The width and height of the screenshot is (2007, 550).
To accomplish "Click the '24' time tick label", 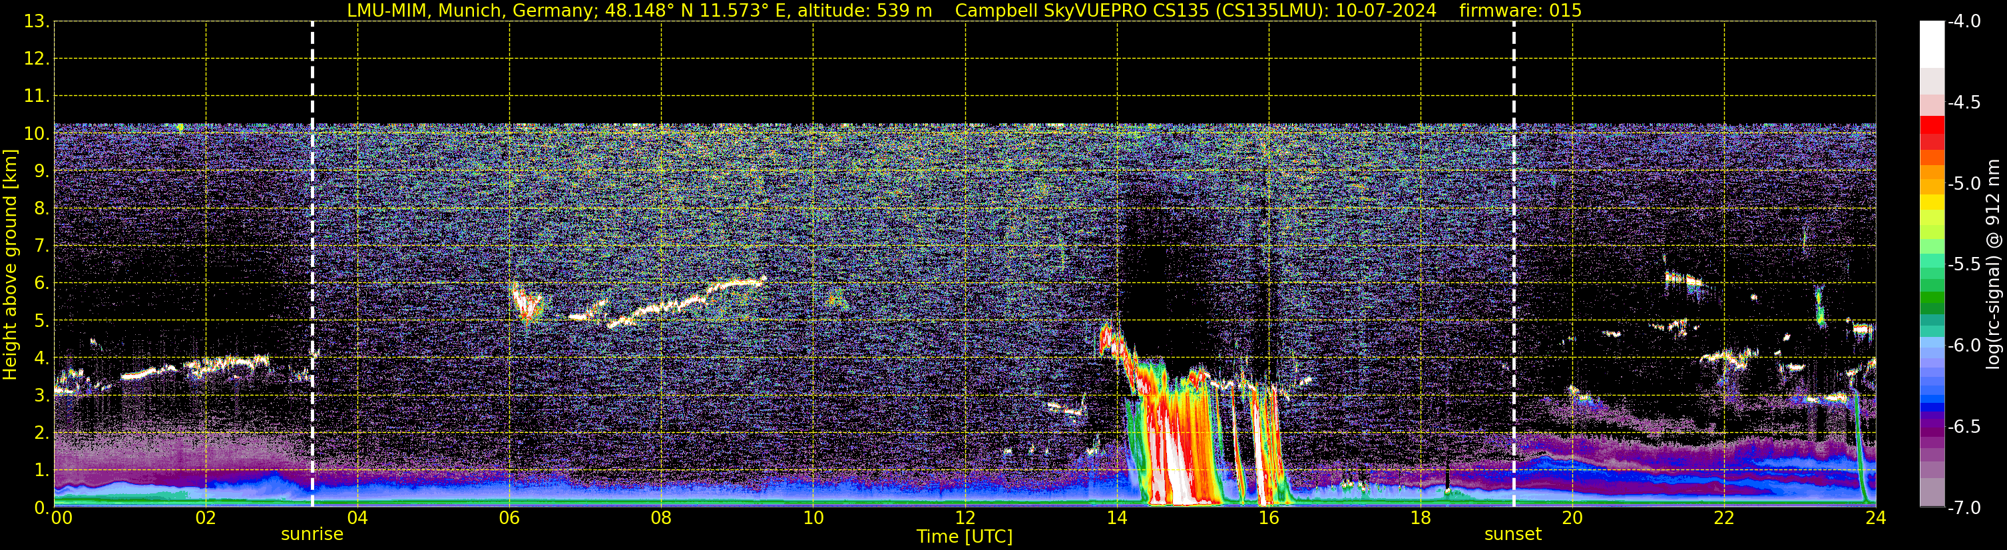I will point(1876,518).
